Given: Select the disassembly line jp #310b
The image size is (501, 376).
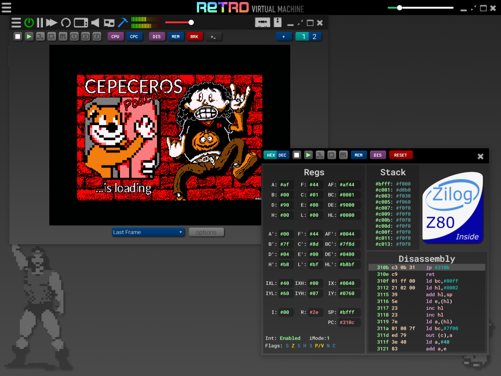Looking at the screenshot, I should click(426, 268).
